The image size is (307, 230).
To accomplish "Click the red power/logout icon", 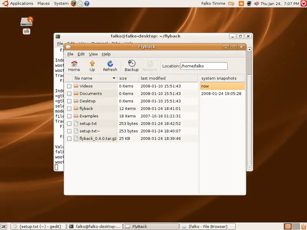I will 304,3.
